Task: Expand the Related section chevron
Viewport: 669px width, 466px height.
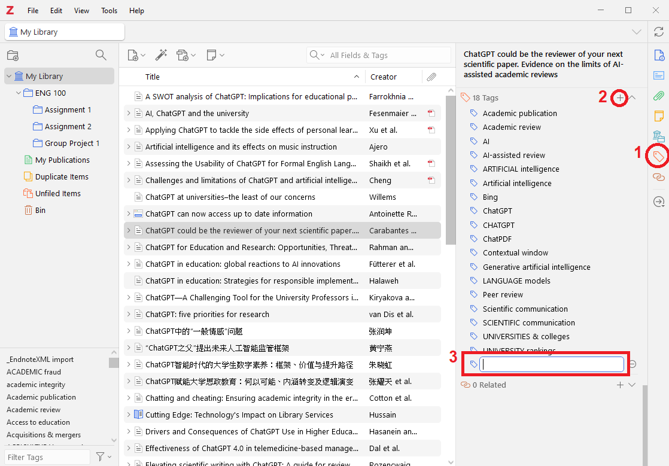Action: pyautogui.click(x=632, y=385)
